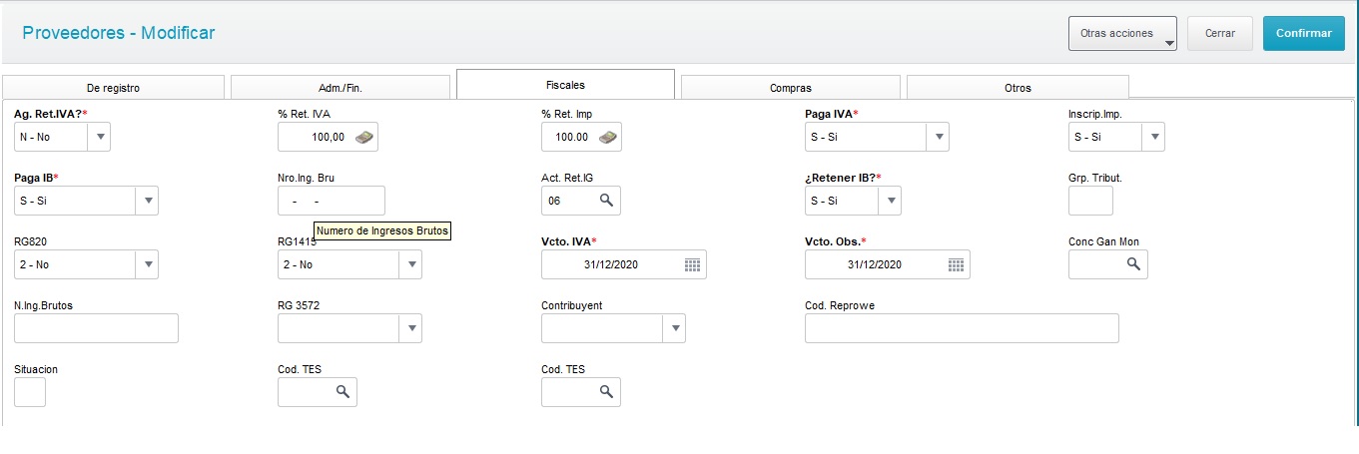Image resolution: width=1359 pixels, height=454 pixels.
Task: Click the Confirmar button
Action: pos(1304,33)
